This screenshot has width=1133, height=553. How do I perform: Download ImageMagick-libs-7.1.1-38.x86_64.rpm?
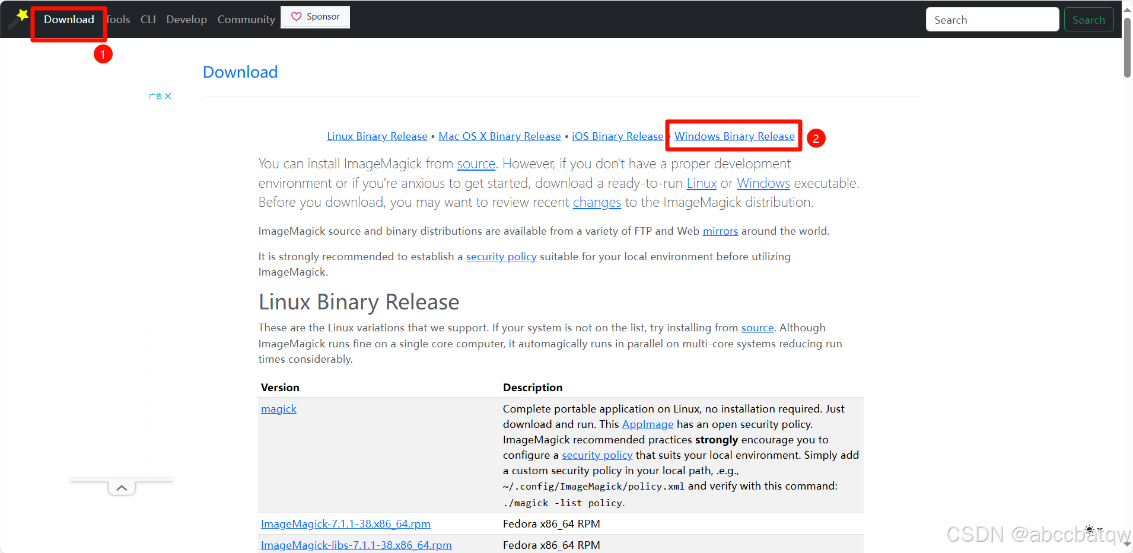coord(357,545)
